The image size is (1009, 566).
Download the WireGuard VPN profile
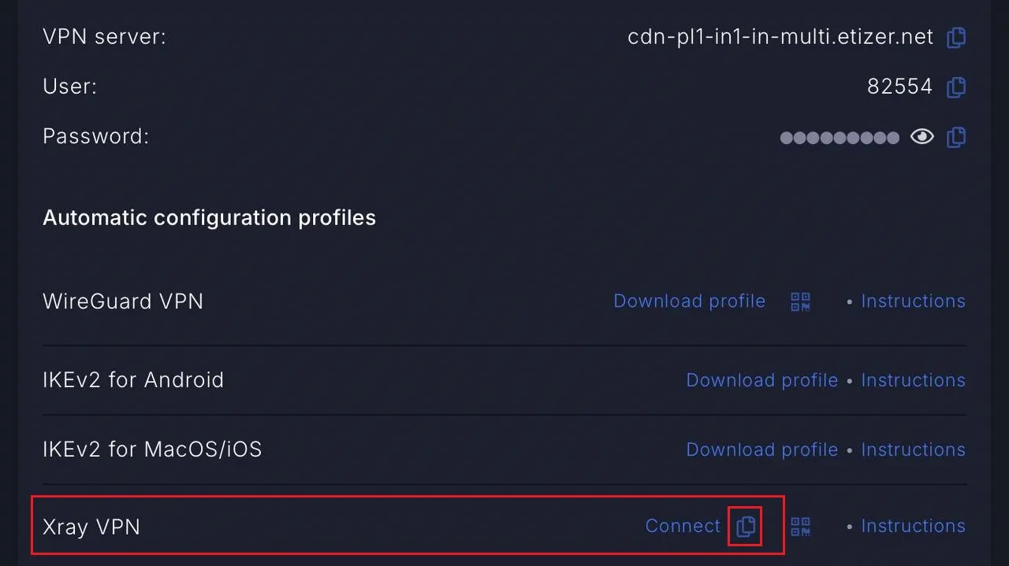(690, 301)
